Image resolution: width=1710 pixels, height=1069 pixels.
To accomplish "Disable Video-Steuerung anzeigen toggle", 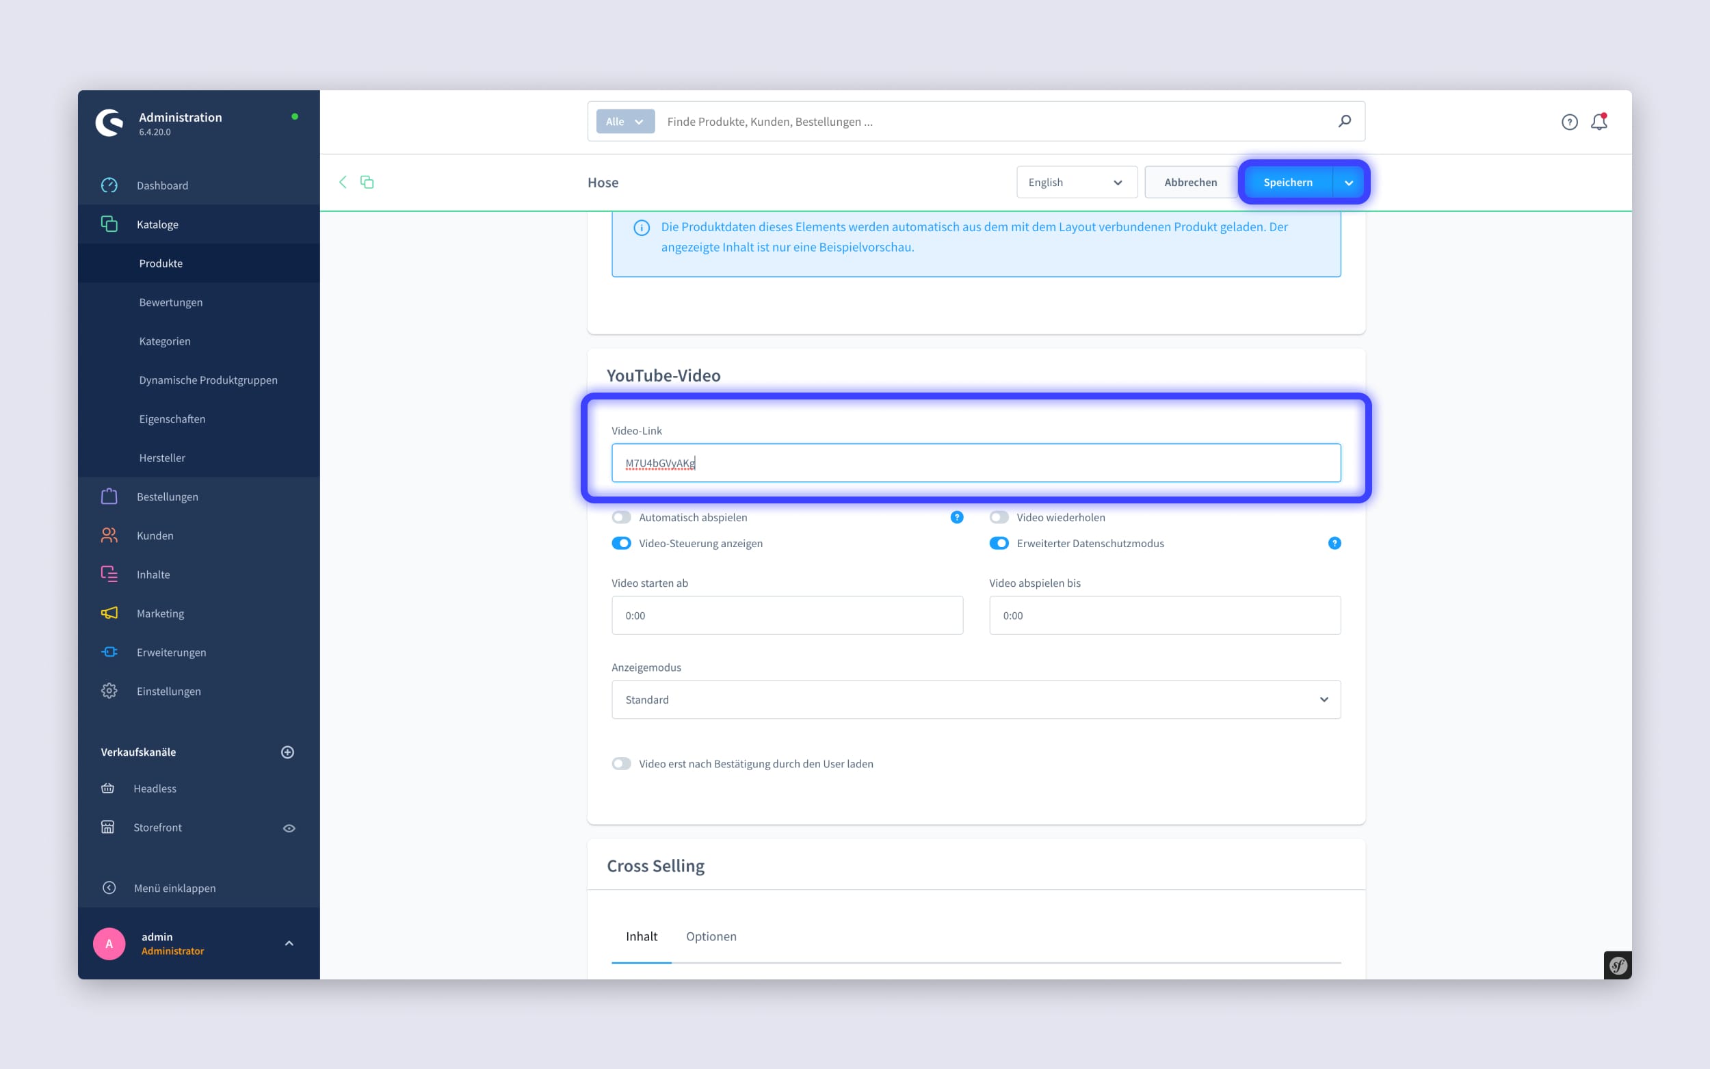I will tap(620, 543).
